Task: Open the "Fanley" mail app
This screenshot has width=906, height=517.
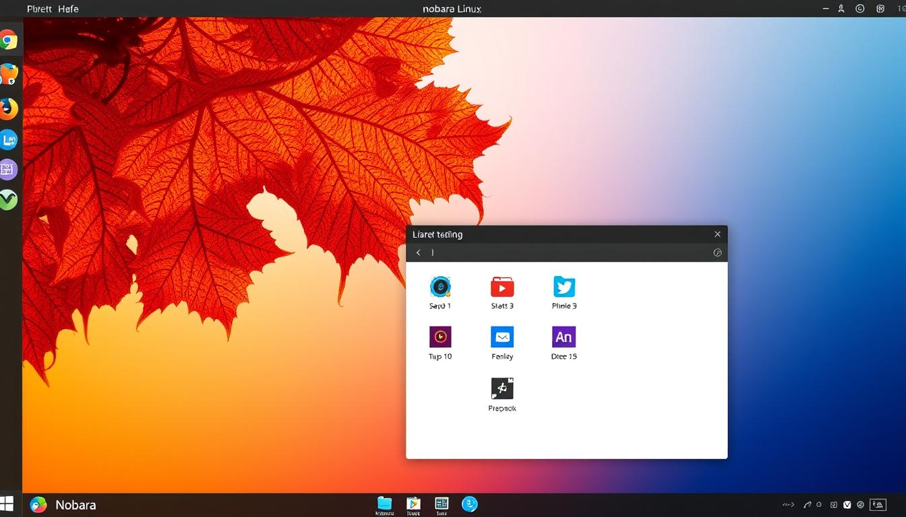Action: [x=502, y=338]
